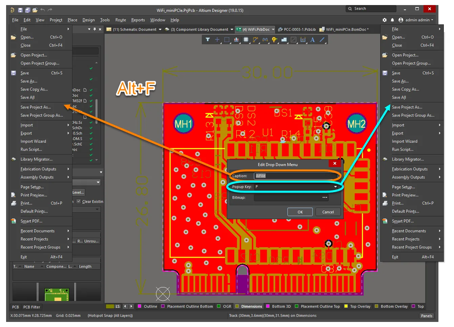Open the Route menu
Viewport: 454px width, 327px height.
[x=121, y=20]
